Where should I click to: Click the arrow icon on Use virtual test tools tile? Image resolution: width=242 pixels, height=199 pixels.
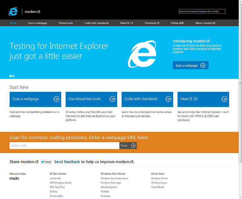112,99
